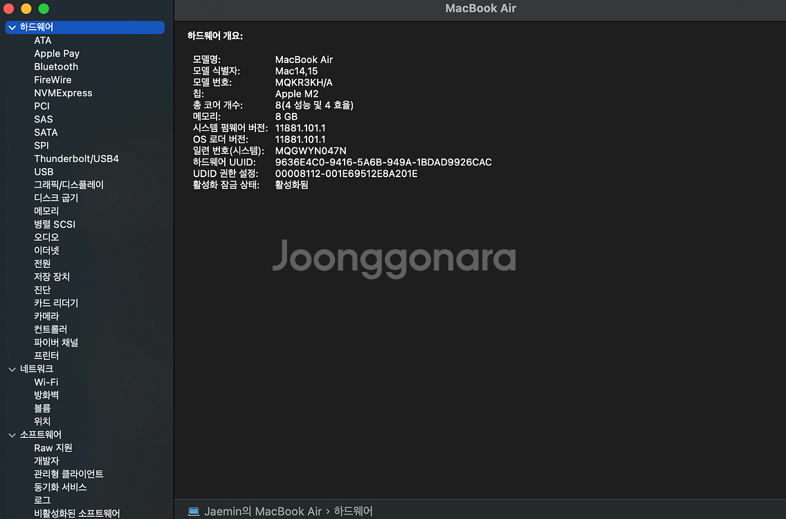Image resolution: width=786 pixels, height=519 pixels.
Task: Open the Bluetooth sidebar item
Action: coord(56,66)
